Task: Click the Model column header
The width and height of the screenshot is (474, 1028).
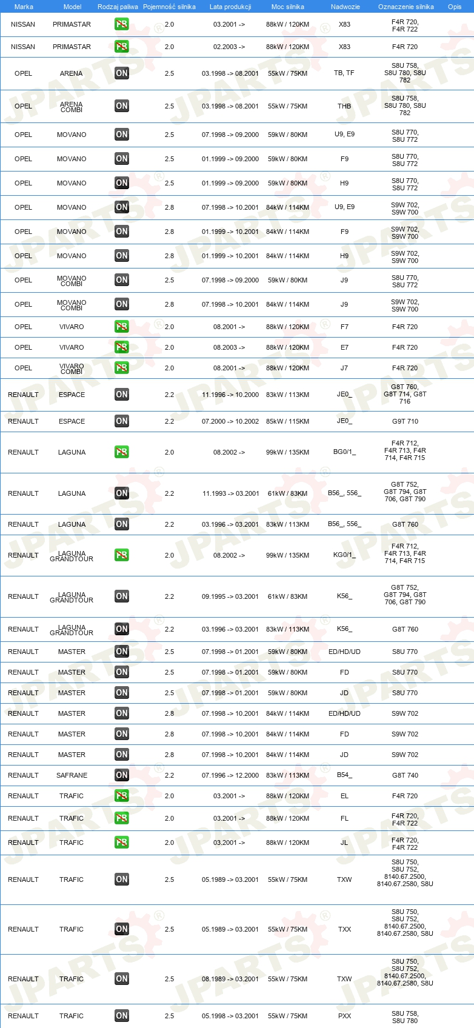Action: (x=73, y=7)
